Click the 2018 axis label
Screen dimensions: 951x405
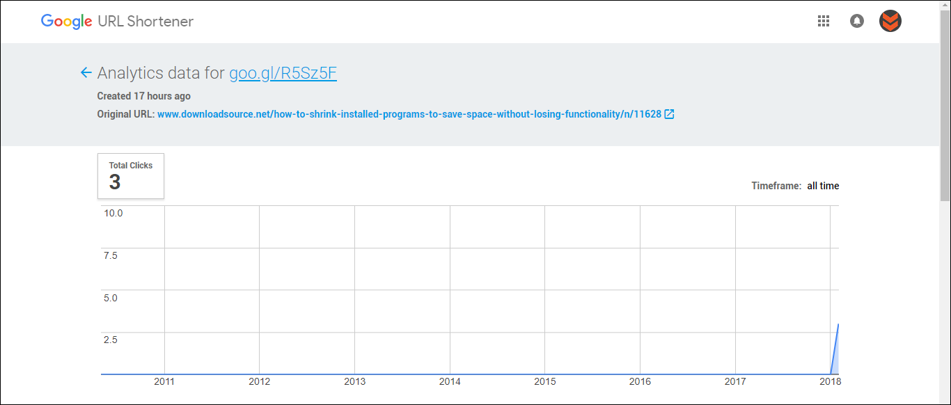pyautogui.click(x=830, y=381)
